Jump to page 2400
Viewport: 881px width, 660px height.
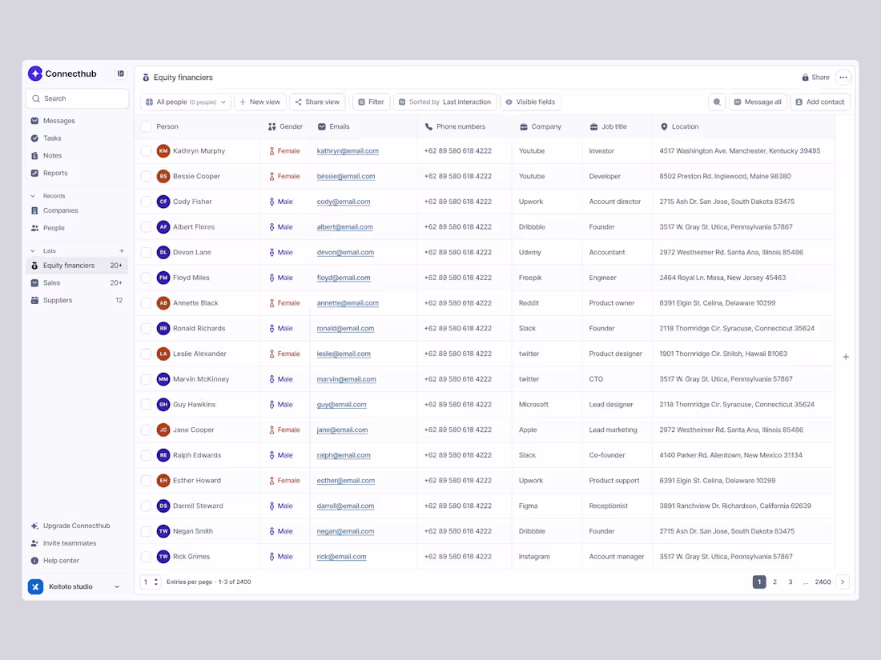pos(822,582)
